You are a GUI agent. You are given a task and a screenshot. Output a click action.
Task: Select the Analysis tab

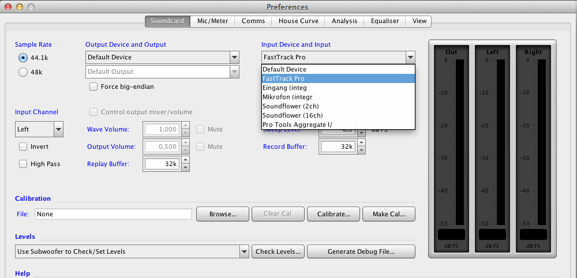point(344,21)
